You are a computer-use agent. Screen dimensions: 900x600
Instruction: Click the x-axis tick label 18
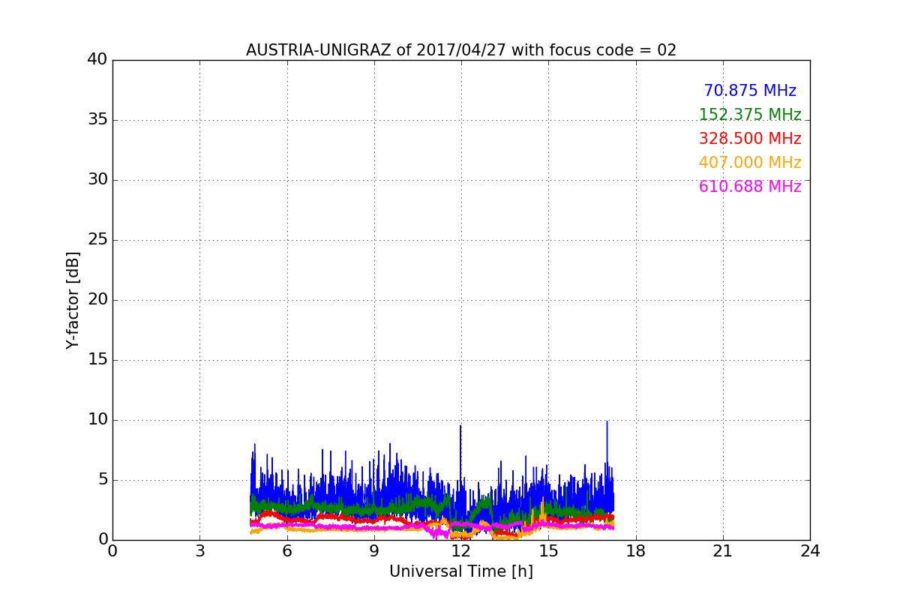pyautogui.click(x=635, y=551)
